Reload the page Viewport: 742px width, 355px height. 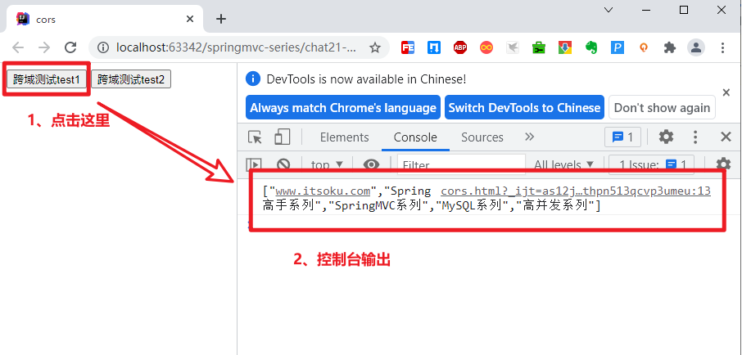tap(70, 47)
